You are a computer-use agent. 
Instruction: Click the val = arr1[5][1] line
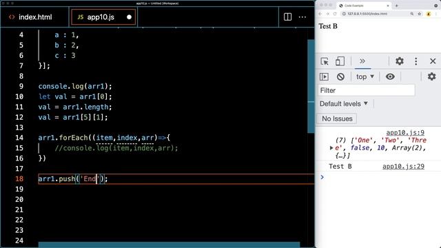(73, 117)
